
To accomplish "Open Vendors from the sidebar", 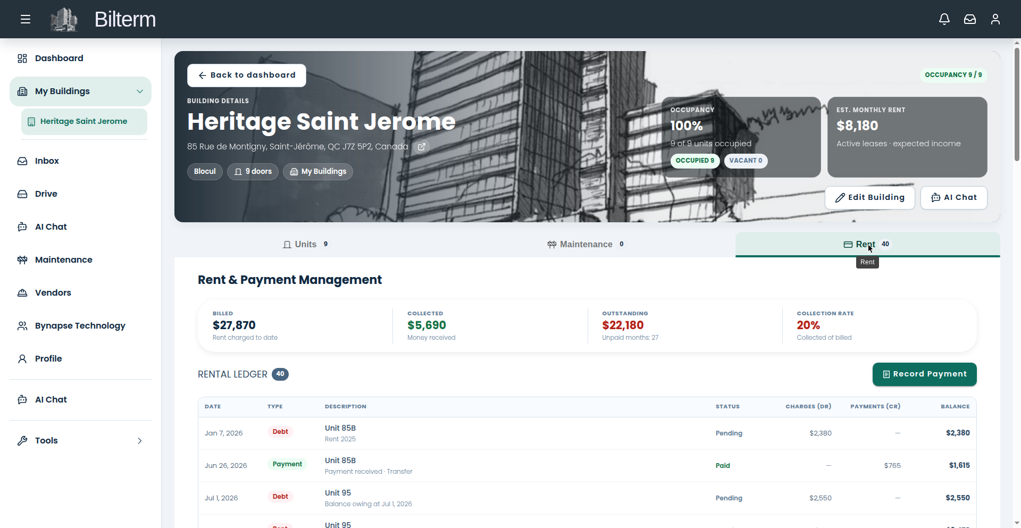I will point(80,293).
